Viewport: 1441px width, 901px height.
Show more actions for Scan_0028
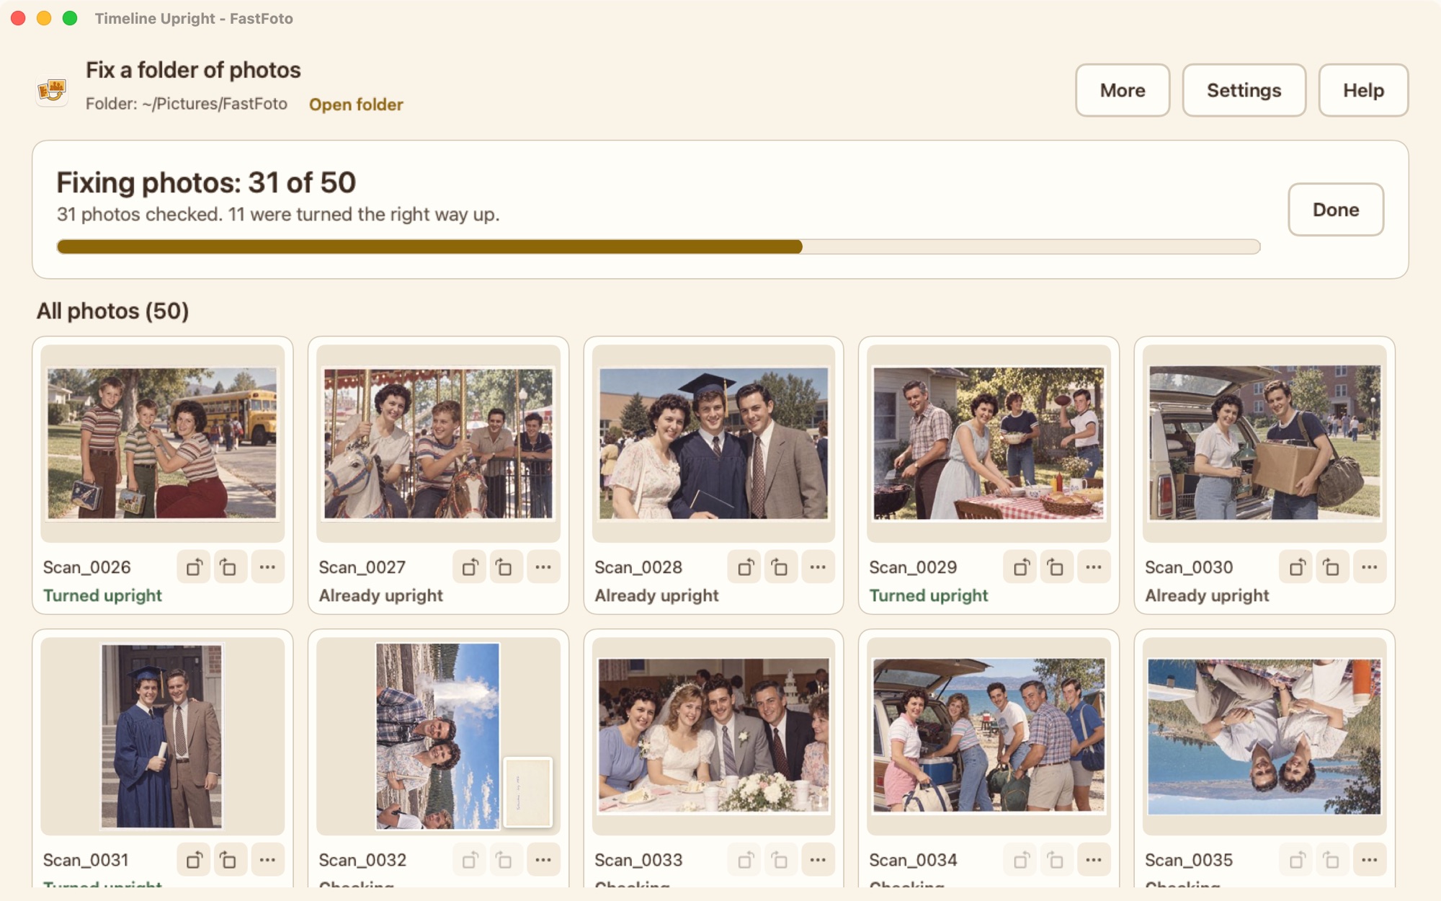coord(818,567)
